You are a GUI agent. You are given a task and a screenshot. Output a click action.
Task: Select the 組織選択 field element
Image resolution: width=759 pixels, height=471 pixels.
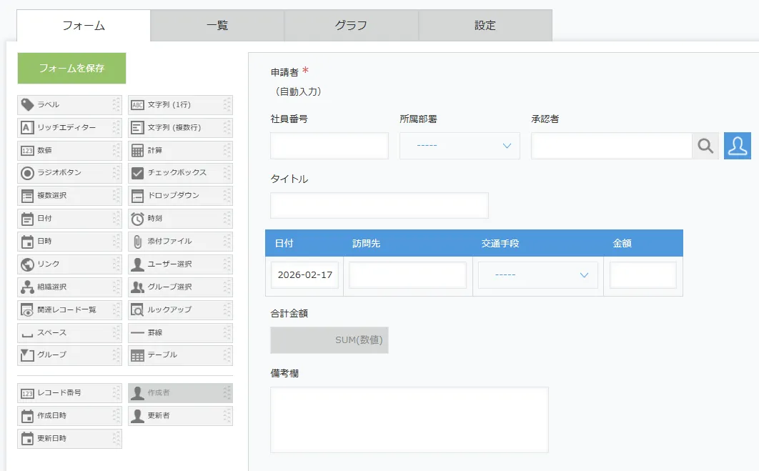click(69, 287)
